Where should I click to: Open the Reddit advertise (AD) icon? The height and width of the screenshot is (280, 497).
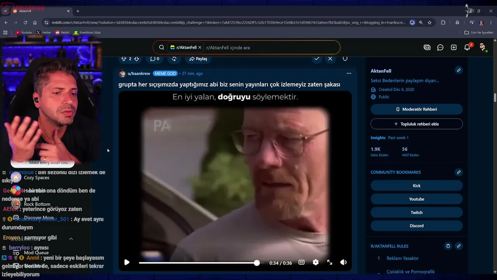tap(427, 47)
